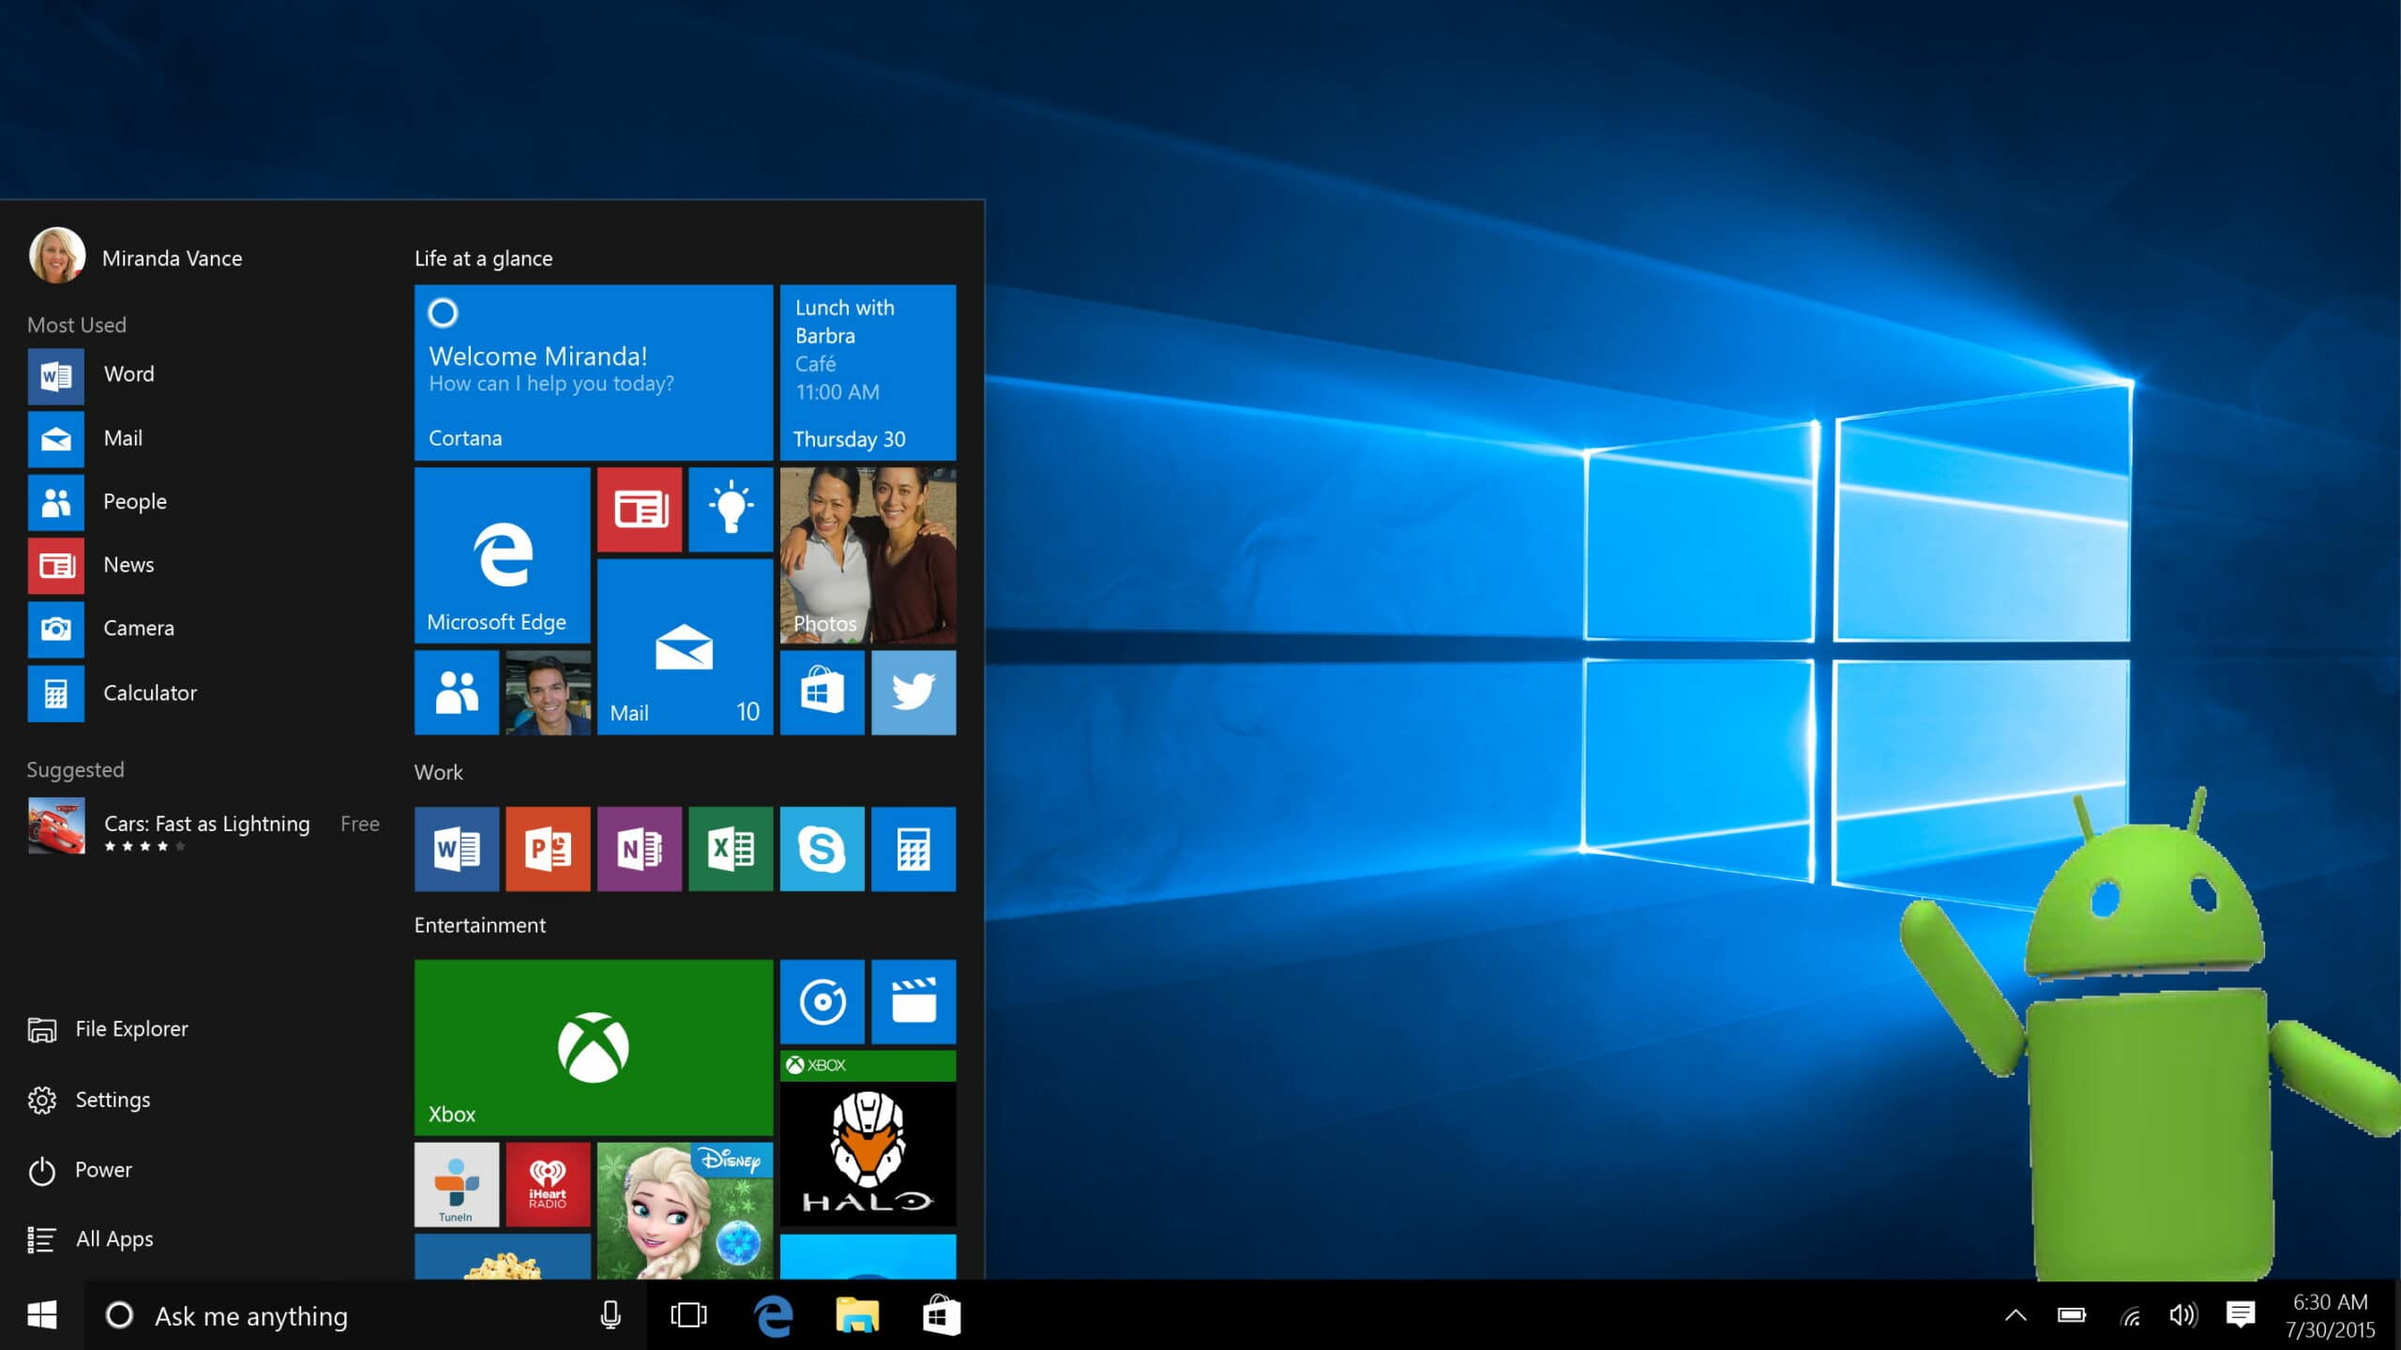This screenshot has width=2401, height=1350.
Task: Launch the Skype tile in the Work group
Action: (823, 849)
